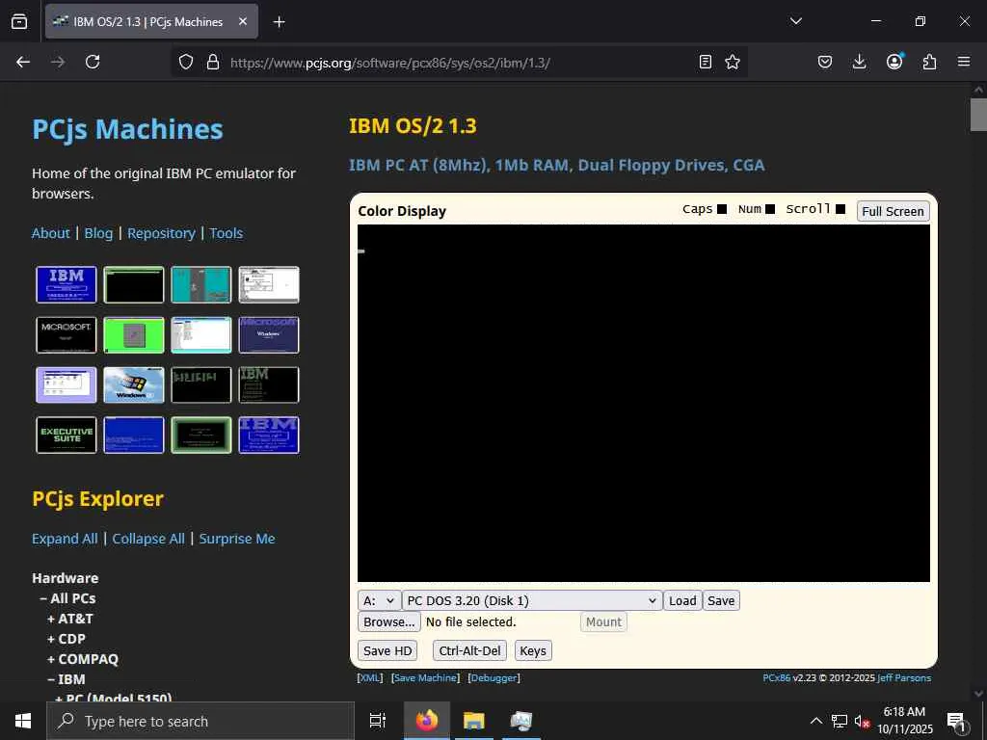Open the tracking protection shield
987x740 pixels.
[186, 62]
